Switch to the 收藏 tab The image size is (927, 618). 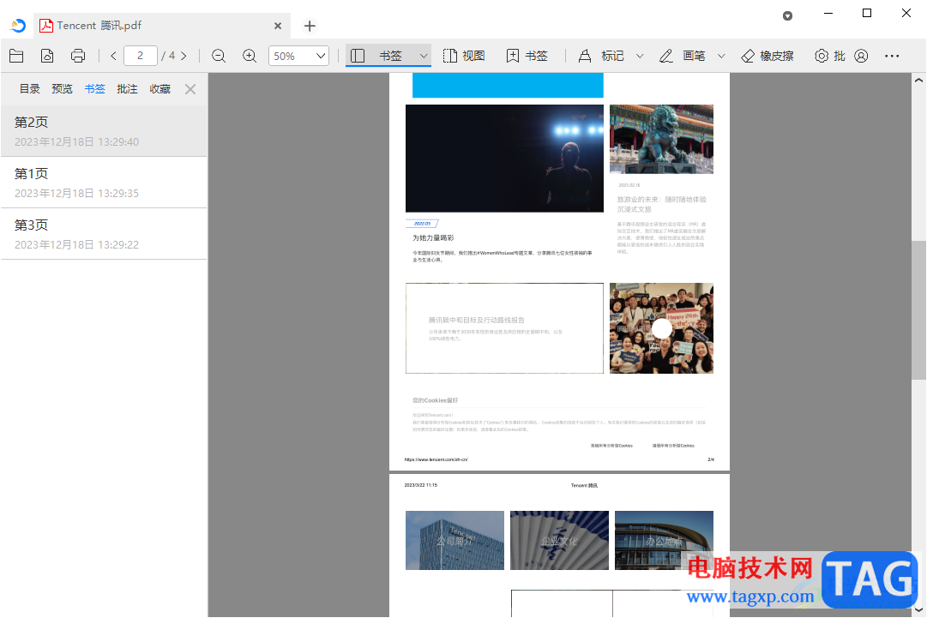[x=160, y=88]
